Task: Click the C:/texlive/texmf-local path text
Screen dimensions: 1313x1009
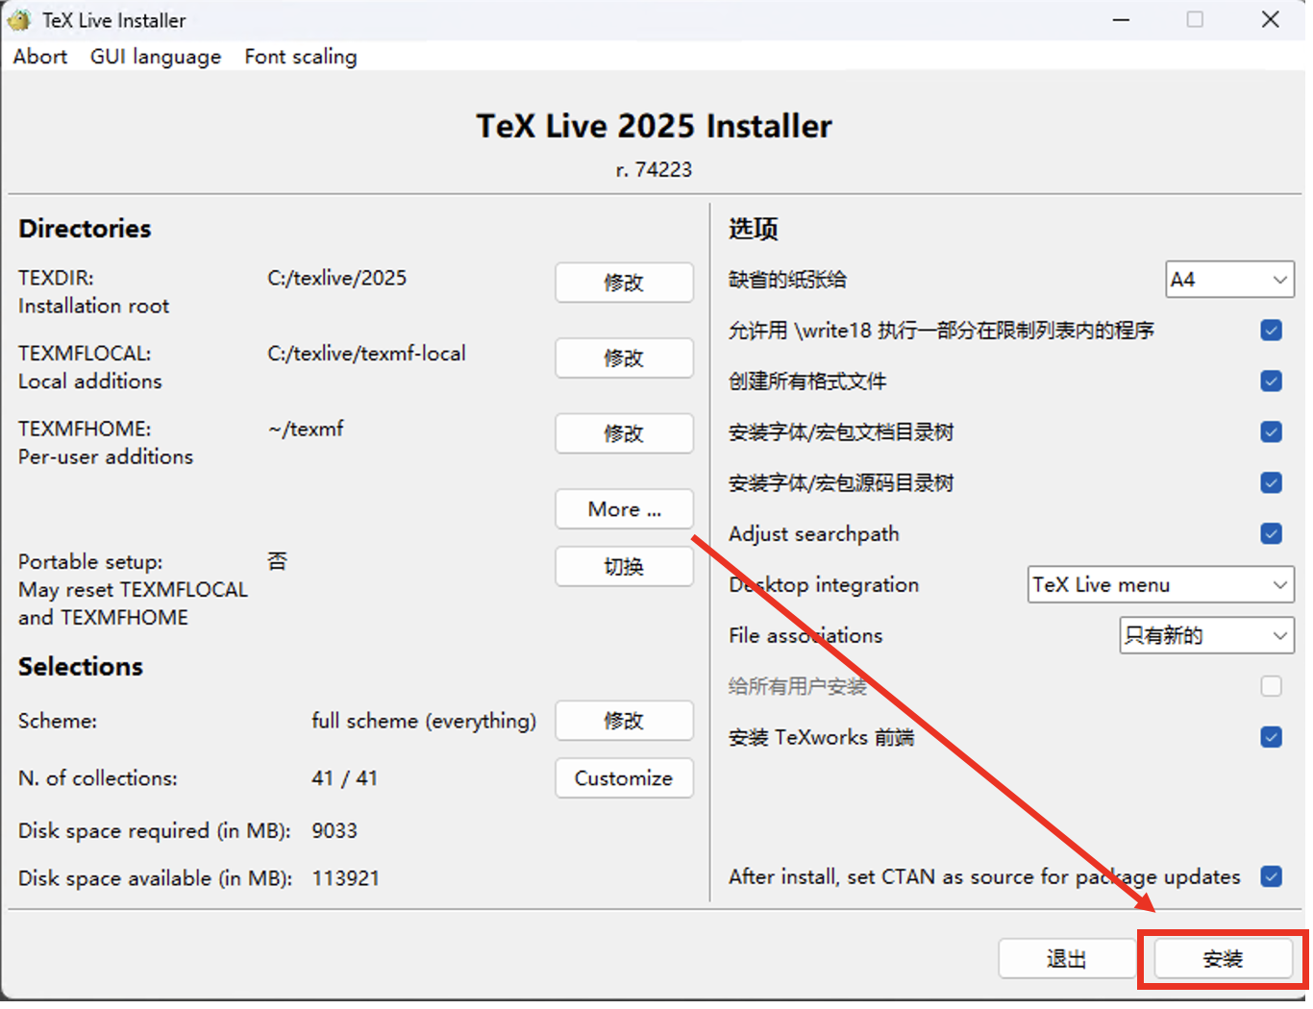Action: [366, 354]
